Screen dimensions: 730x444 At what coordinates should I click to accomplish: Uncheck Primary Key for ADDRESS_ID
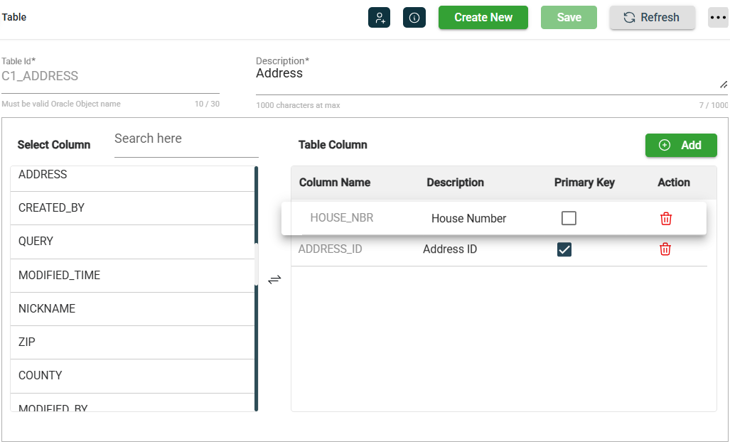click(x=564, y=249)
